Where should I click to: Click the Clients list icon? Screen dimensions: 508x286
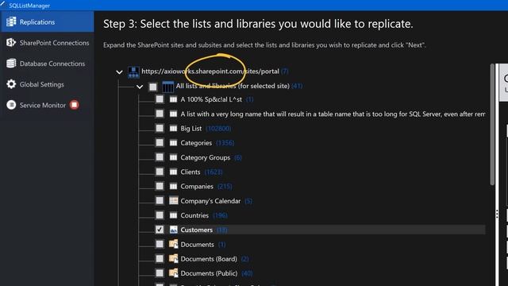[x=173, y=172]
